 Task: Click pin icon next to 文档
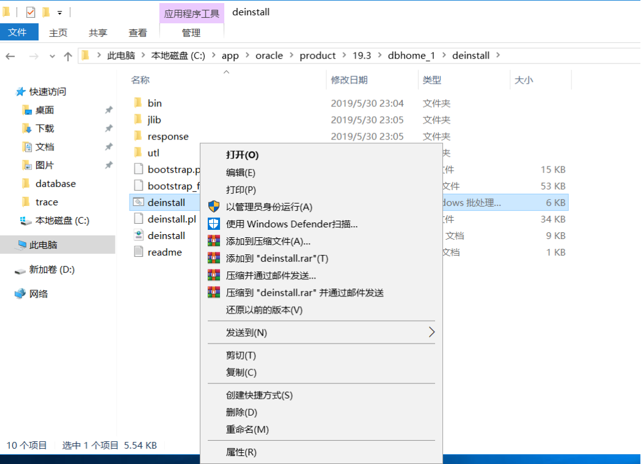click(x=109, y=147)
